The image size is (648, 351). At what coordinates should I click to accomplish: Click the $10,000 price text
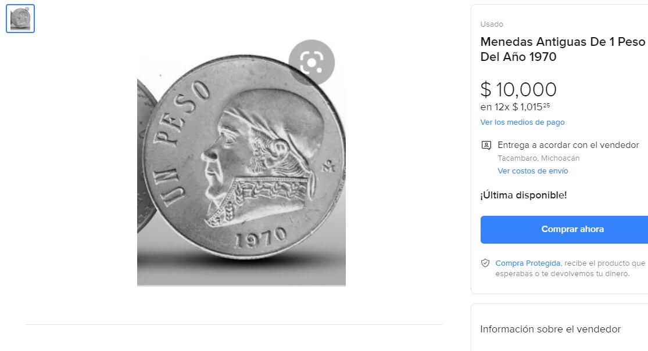tap(518, 89)
